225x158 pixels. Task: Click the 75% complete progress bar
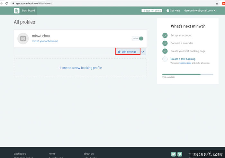(188, 74)
